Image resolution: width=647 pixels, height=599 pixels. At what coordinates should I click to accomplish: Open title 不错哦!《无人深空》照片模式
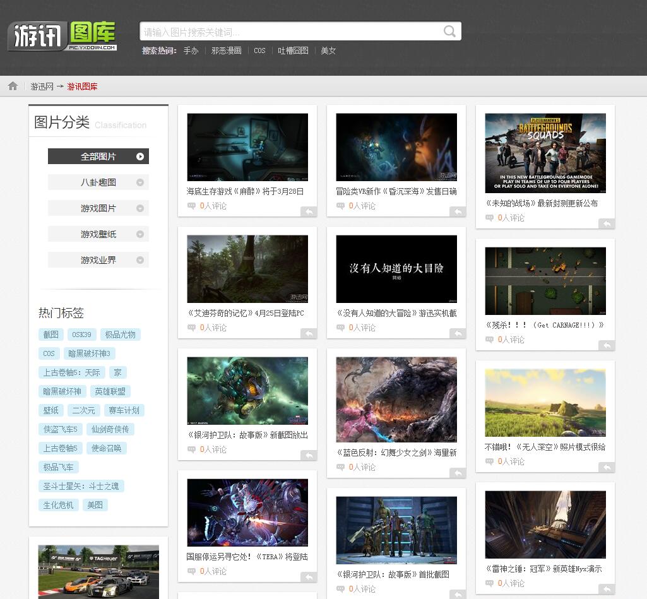pyautogui.click(x=545, y=447)
